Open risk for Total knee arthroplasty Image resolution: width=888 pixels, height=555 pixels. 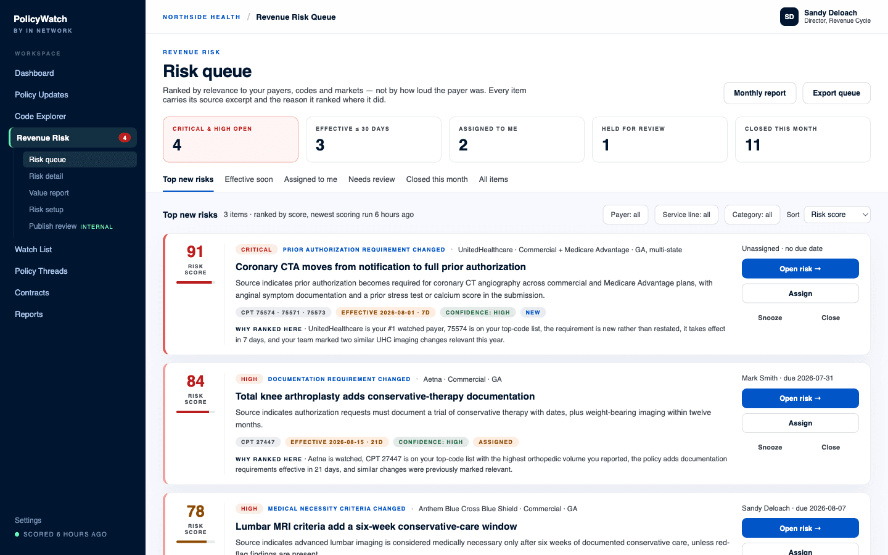[x=800, y=398]
